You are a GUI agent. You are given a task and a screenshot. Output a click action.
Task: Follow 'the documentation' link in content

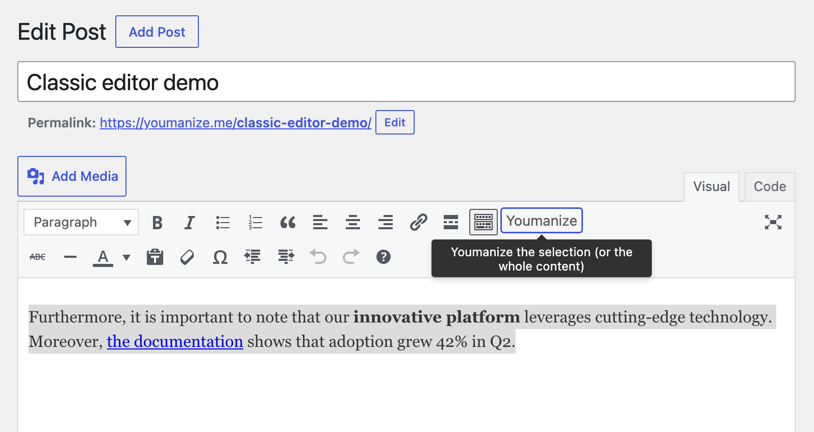click(x=175, y=341)
